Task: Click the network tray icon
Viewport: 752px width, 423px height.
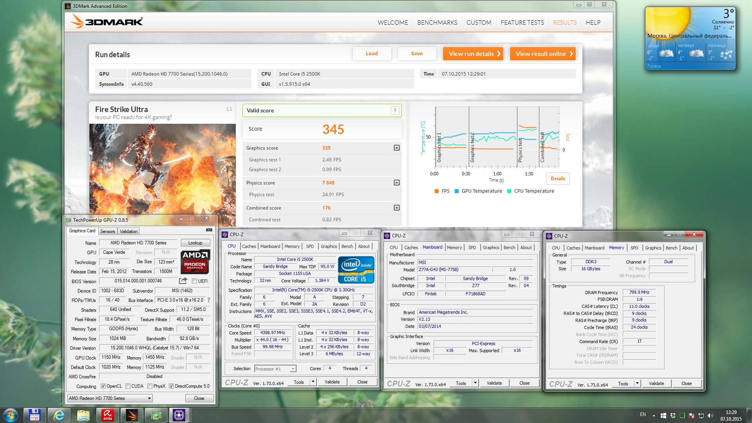Action: [x=701, y=416]
